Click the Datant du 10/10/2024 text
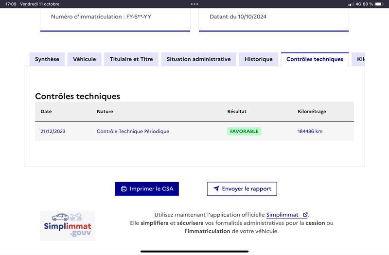Screen dimensions: 389x255 coord(238,17)
